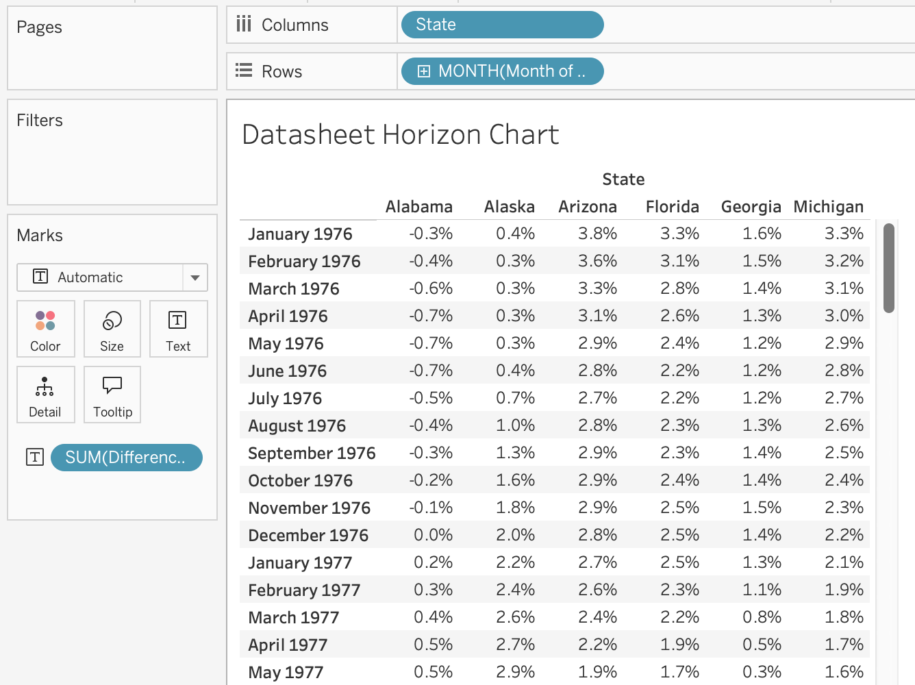Viewport: 915px width, 685px height.
Task: Expand the MONTH pill plus icon
Action: point(424,71)
